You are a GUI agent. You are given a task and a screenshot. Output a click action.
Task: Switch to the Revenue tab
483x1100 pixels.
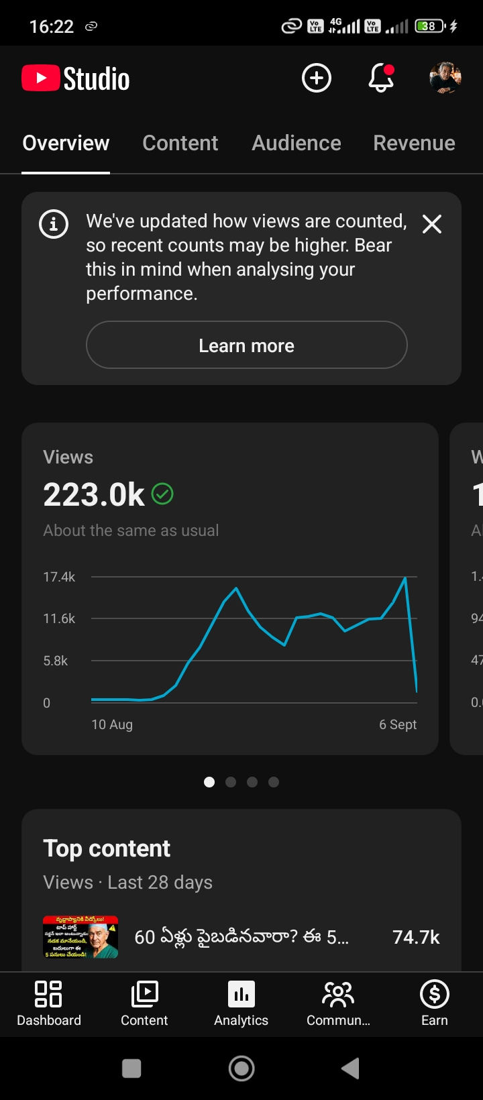[x=415, y=143]
